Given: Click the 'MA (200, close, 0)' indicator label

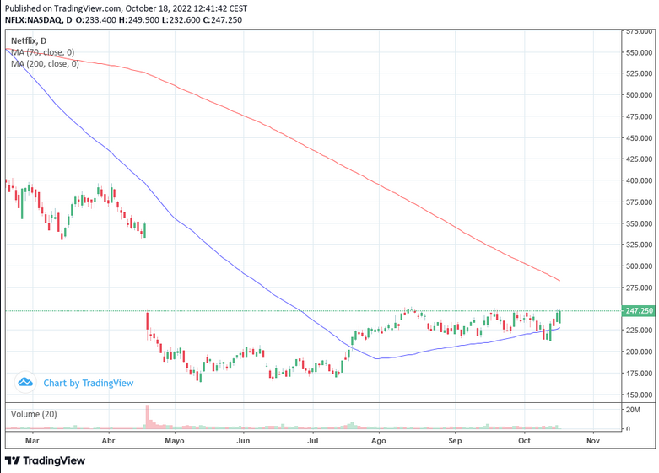Looking at the screenshot, I should coord(45,64).
